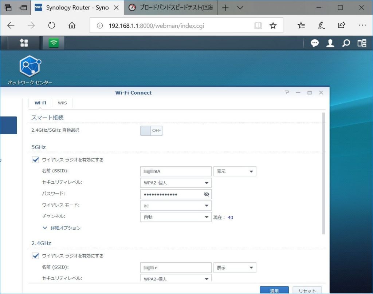Click the 2.4GHz SSID name field

click(176, 267)
